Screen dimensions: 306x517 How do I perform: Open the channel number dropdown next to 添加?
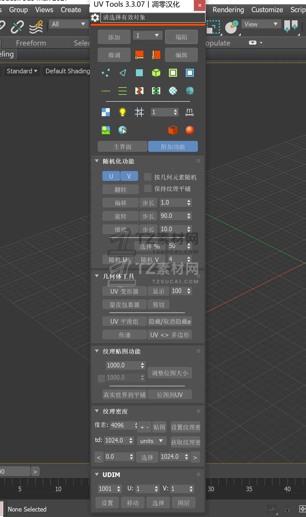[148, 36]
